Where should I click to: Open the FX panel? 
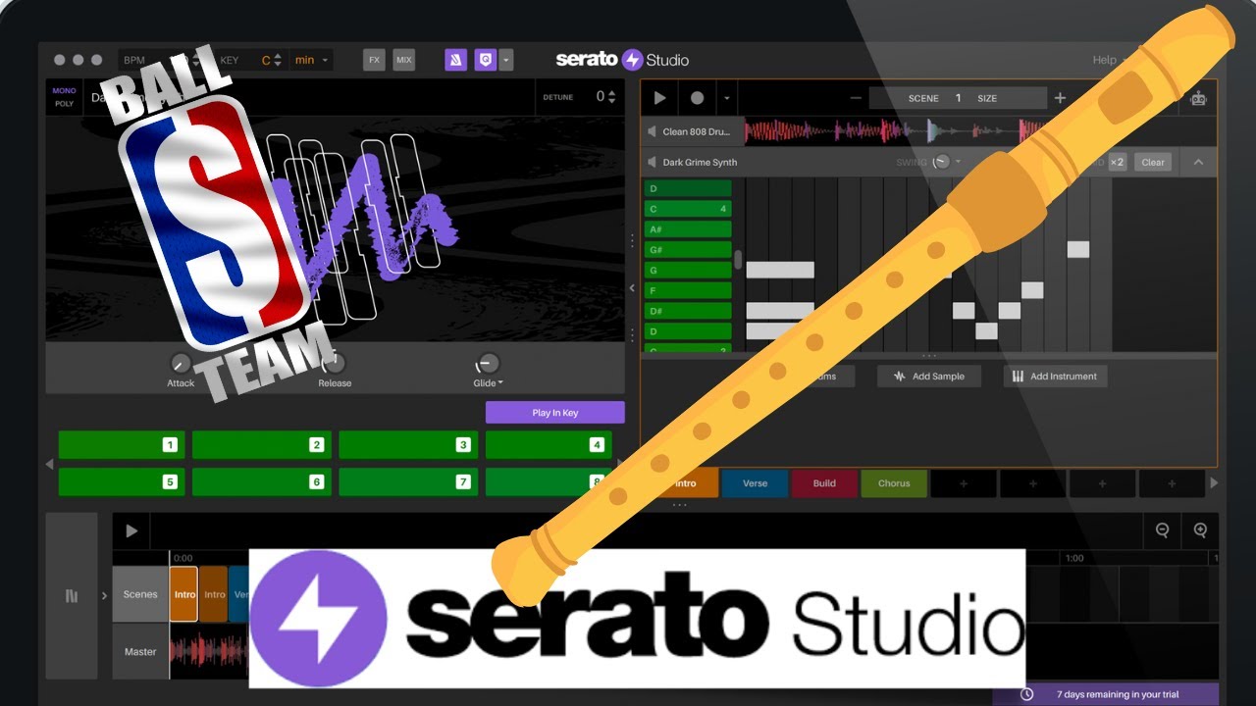tap(374, 60)
